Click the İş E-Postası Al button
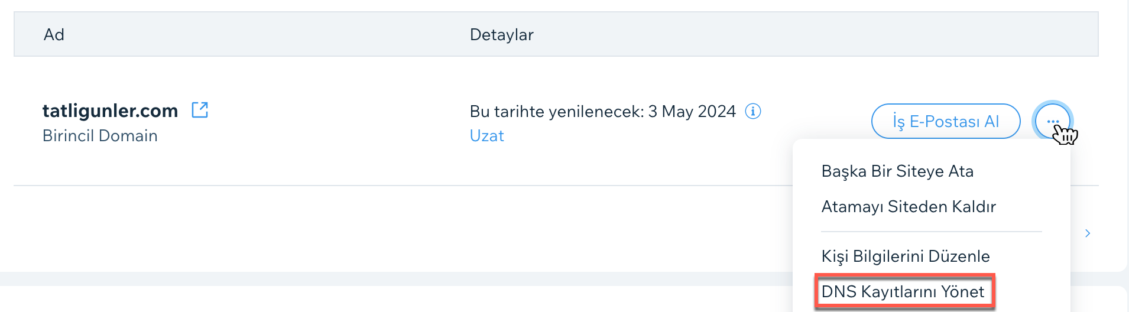1129x312 pixels. click(x=946, y=121)
